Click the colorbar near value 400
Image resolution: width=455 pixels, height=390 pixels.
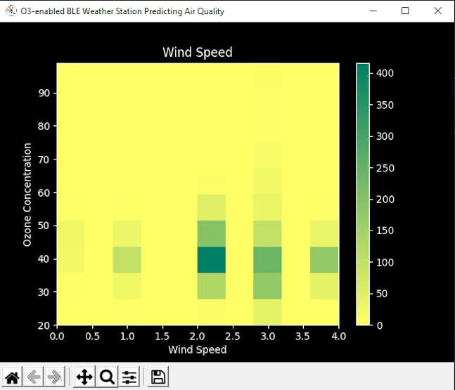363,73
